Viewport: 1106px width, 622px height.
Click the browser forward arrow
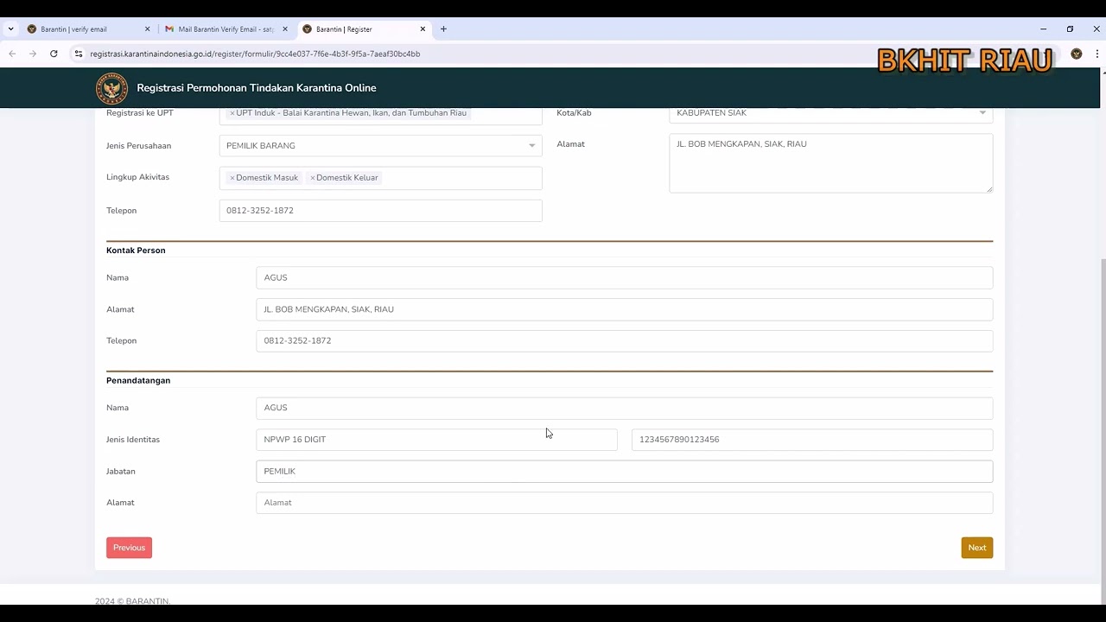(x=33, y=54)
